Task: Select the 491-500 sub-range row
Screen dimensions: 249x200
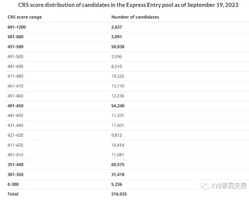Action: pyautogui.click(x=128, y=57)
